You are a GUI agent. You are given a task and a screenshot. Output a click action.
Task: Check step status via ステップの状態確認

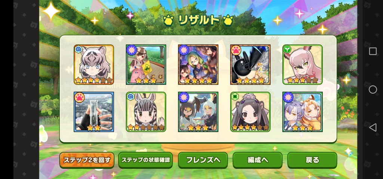tap(145, 160)
